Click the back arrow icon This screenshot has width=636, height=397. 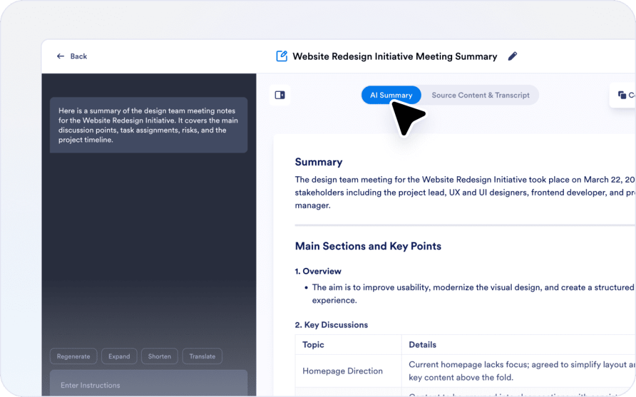(59, 56)
